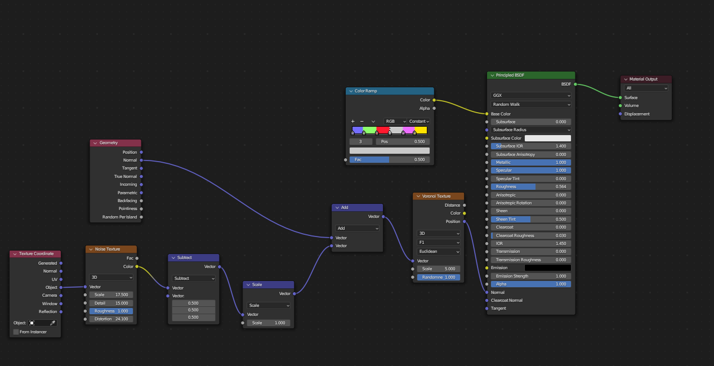This screenshot has height=366, width=714.
Task: Collapse the Material Output node
Action: coord(626,79)
